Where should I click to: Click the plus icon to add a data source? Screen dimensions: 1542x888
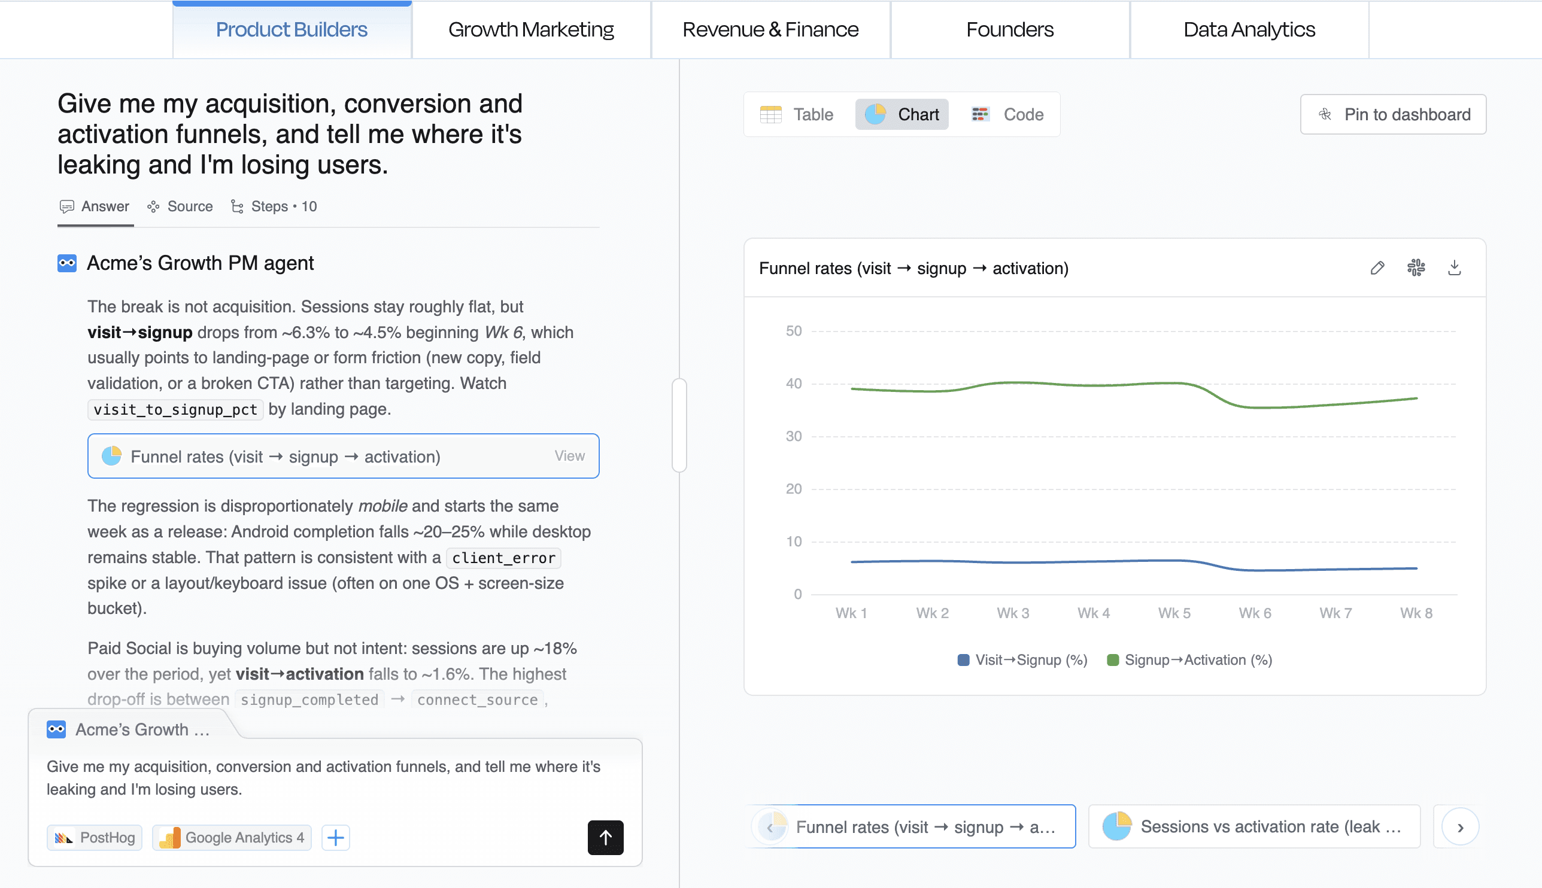pyautogui.click(x=335, y=837)
